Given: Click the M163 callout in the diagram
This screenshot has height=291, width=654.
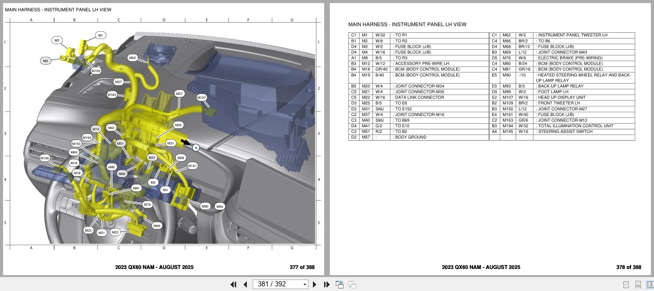Looking at the screenshot, I should pyautogui.click(x=112, y=95).
